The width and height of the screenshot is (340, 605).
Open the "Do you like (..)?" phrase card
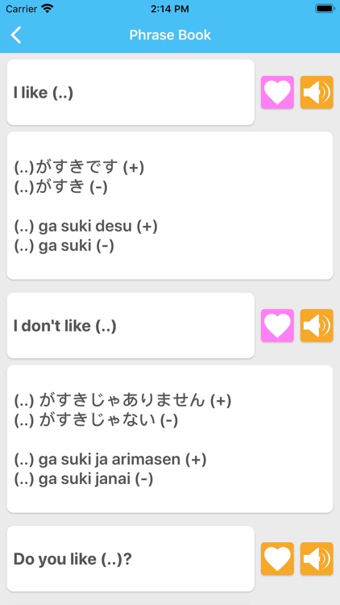coord(131,559)
